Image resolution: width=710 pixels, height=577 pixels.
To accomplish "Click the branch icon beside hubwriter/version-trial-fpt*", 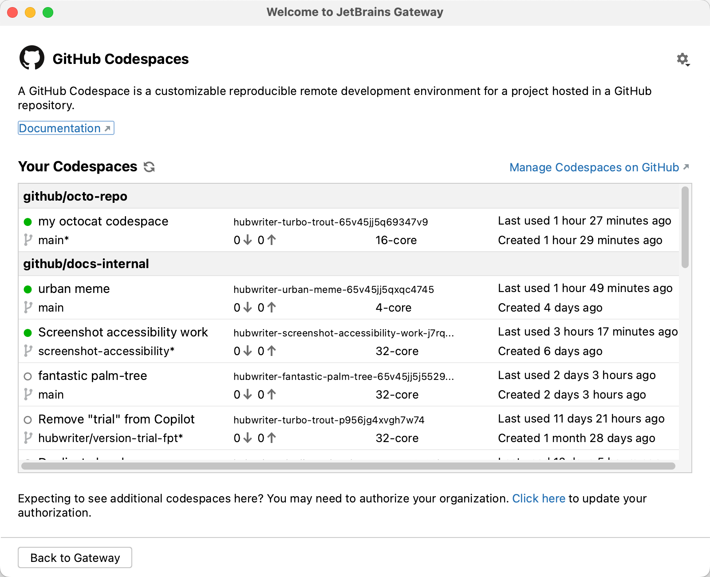I will pyautogui.click(x=28, y=438).
